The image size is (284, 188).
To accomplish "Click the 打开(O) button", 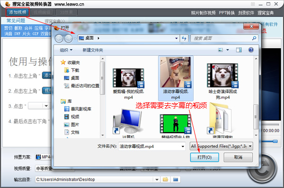I will coord(204,157).
